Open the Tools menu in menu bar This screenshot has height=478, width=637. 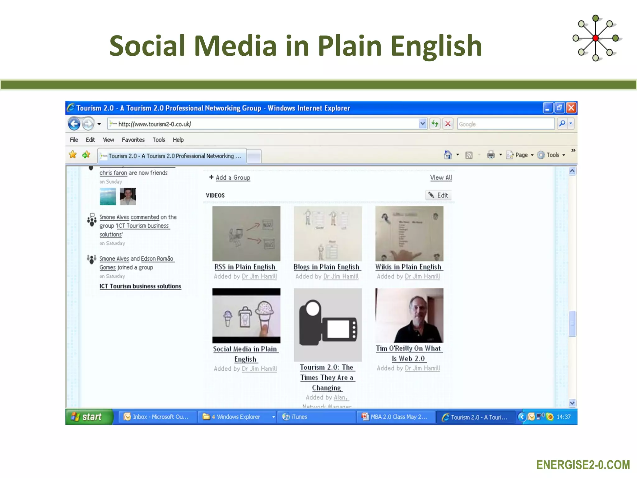[x=159, y=140]
